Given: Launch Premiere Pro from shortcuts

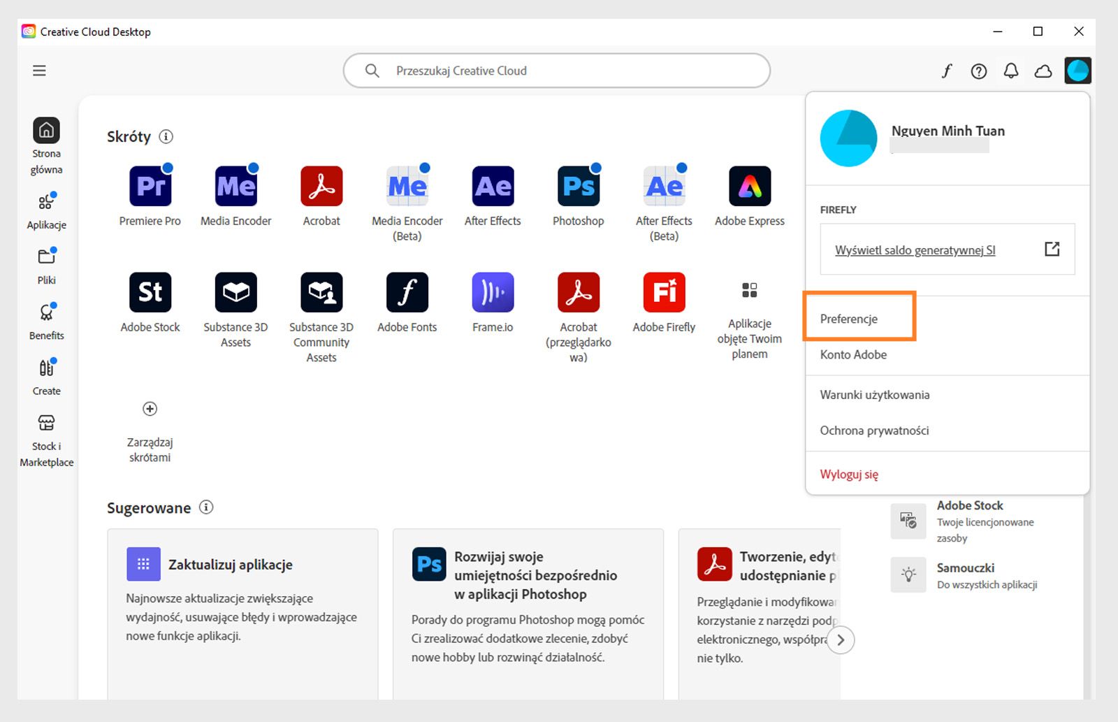Looking at the screenshot, I should (x=150, y=185).
